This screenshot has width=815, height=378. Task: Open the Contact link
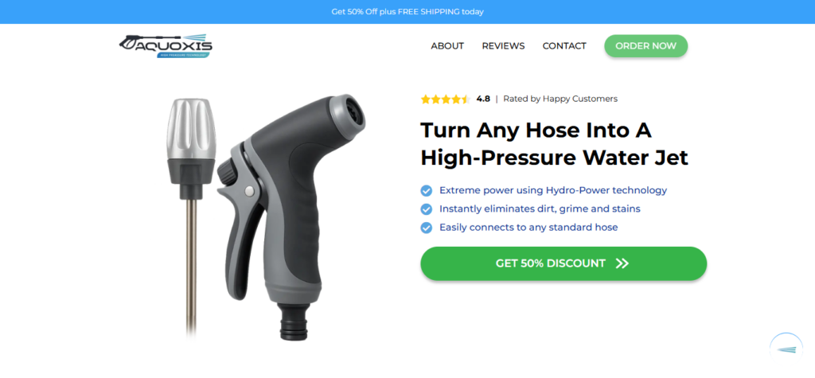click(564, 45)
